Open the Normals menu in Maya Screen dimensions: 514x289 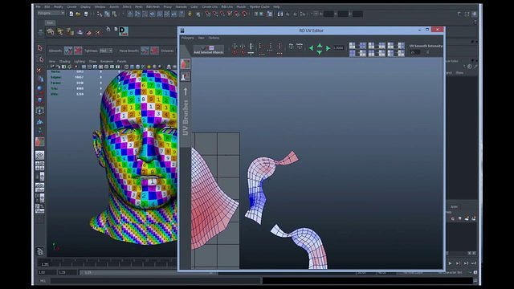(x=181, y=6)
